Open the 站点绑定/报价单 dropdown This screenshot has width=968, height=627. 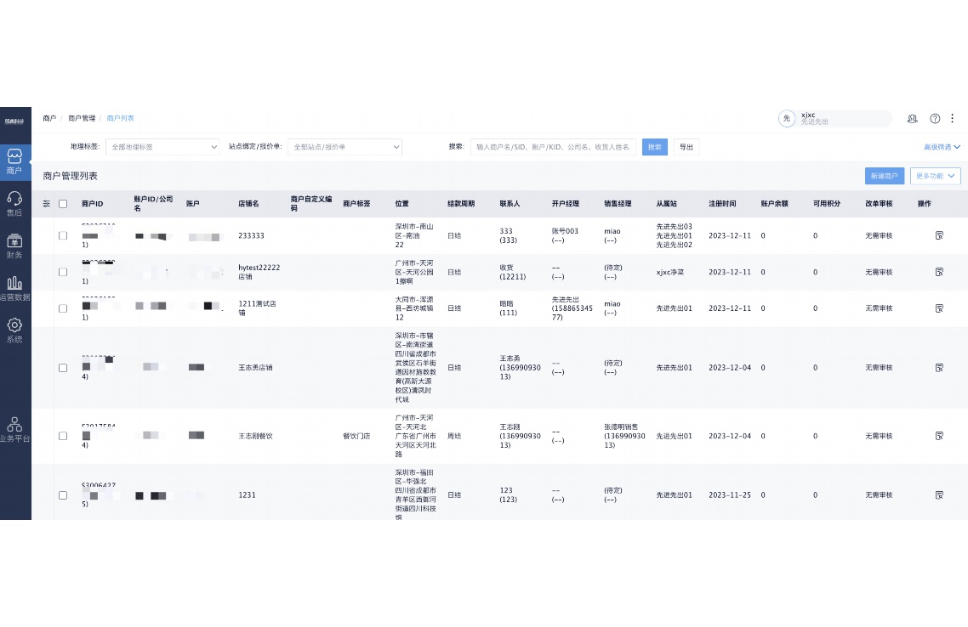click(344, 147)
